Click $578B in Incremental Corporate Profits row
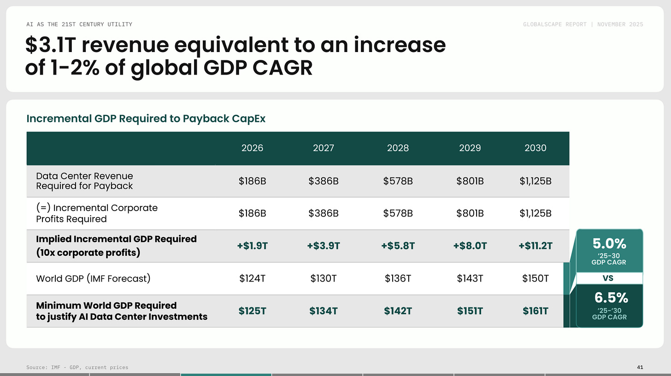This screenshot has width=671, height=376. (398, 213)
